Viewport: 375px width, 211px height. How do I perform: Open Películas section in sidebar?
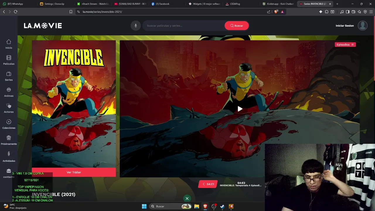(x=9, y=60)
